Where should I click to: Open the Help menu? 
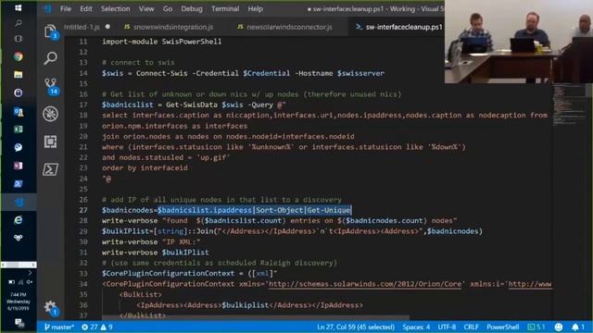256,8
